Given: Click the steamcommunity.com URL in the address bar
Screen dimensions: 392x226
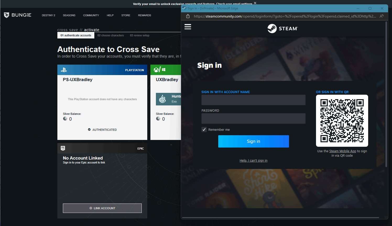Looking at the screenshot, I should (285, 16).
